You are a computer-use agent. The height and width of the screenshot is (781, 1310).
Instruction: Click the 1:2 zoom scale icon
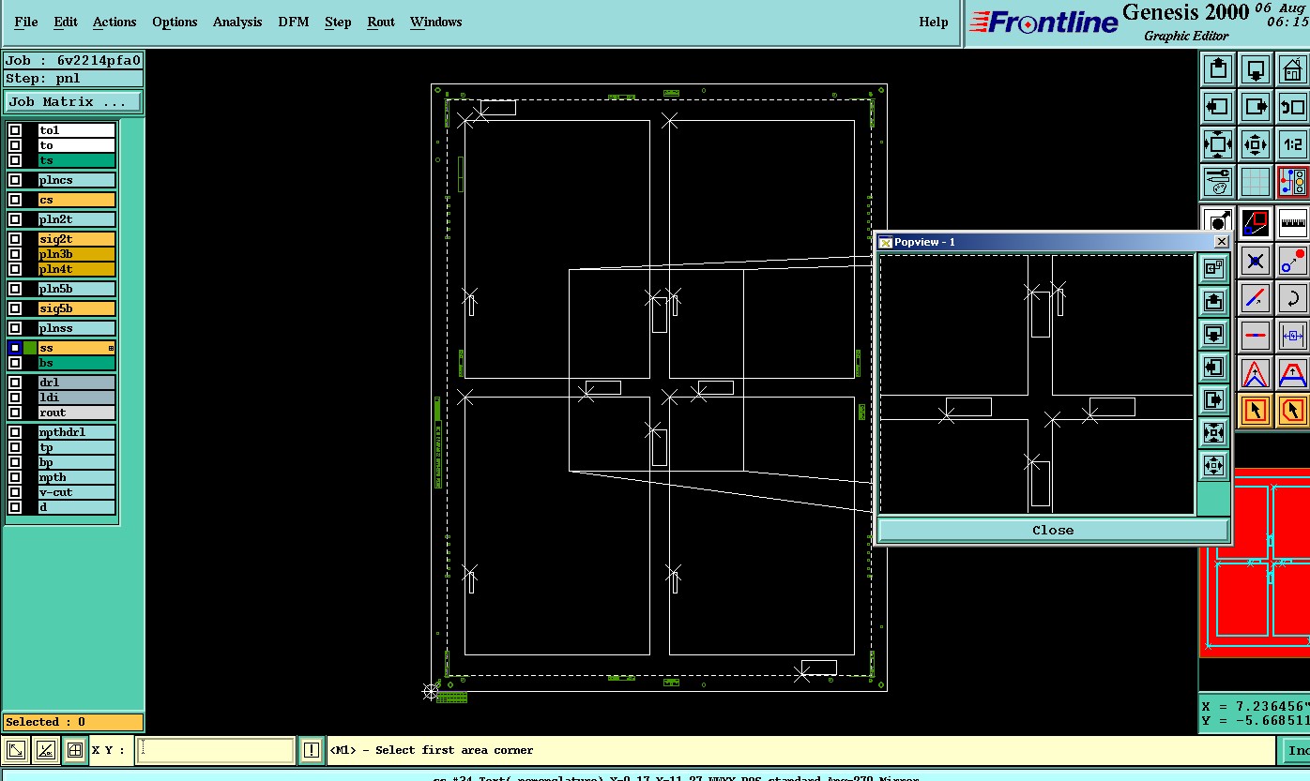[1292, 144]
